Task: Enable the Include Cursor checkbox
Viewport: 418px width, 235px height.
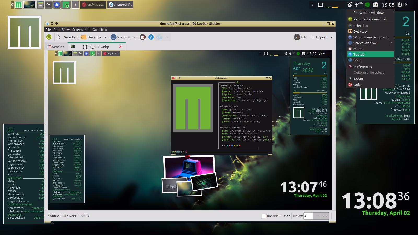Action: (264, 216)
